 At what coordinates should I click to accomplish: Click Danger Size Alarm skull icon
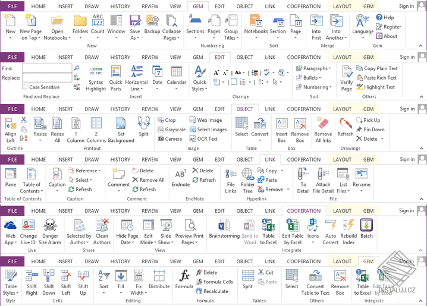(50, 225)
